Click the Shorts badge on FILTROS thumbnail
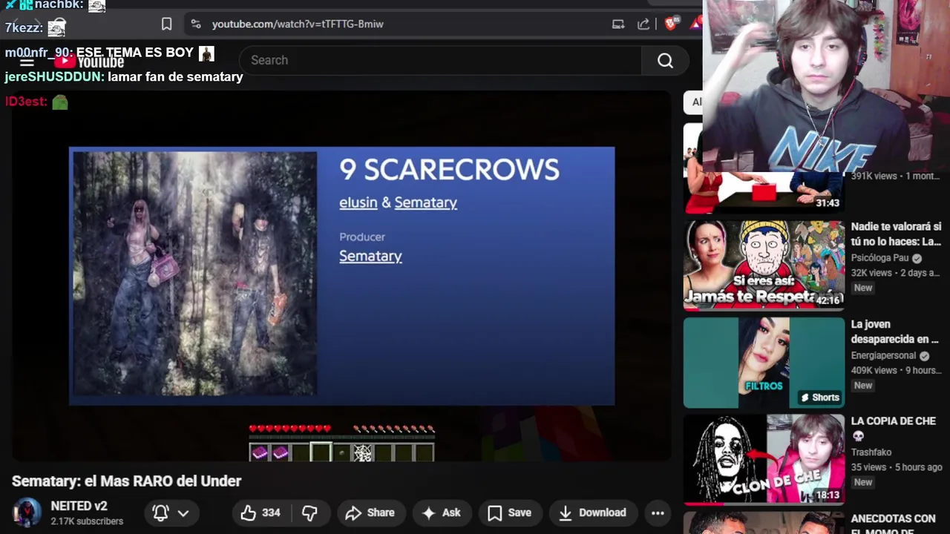 [819, 398]
